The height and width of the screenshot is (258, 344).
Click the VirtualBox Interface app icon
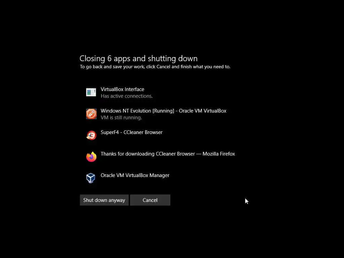[x=91, y=92]
